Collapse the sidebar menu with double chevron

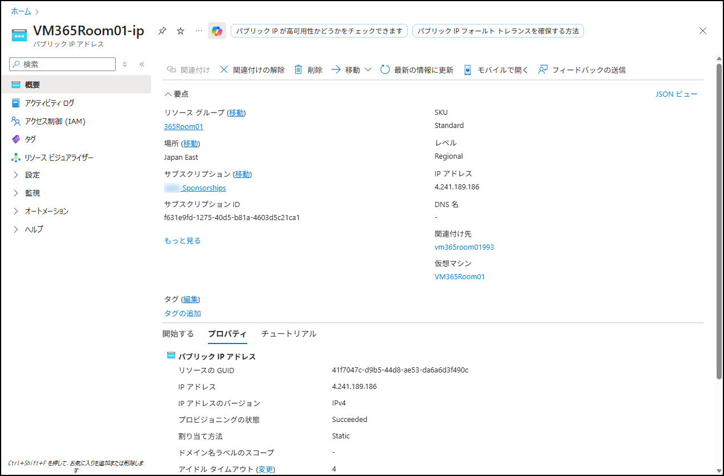point(142,64)
